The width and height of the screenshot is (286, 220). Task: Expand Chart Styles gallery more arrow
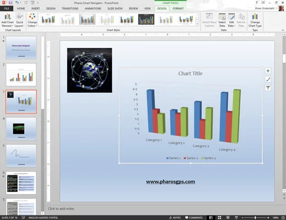point(197,24)
